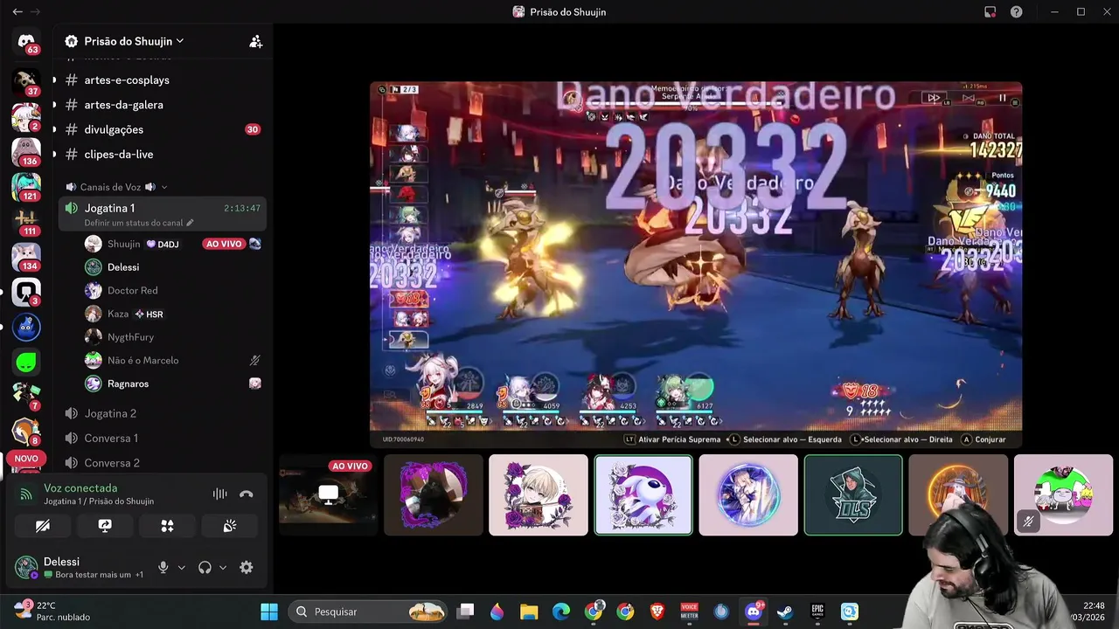This screenshot has width=1119, height=629.
Task: Select the rose-framed blonde avatar participant tile
Action: 539,494
